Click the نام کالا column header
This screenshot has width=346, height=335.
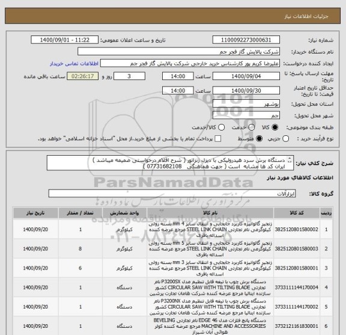(210, 213)
